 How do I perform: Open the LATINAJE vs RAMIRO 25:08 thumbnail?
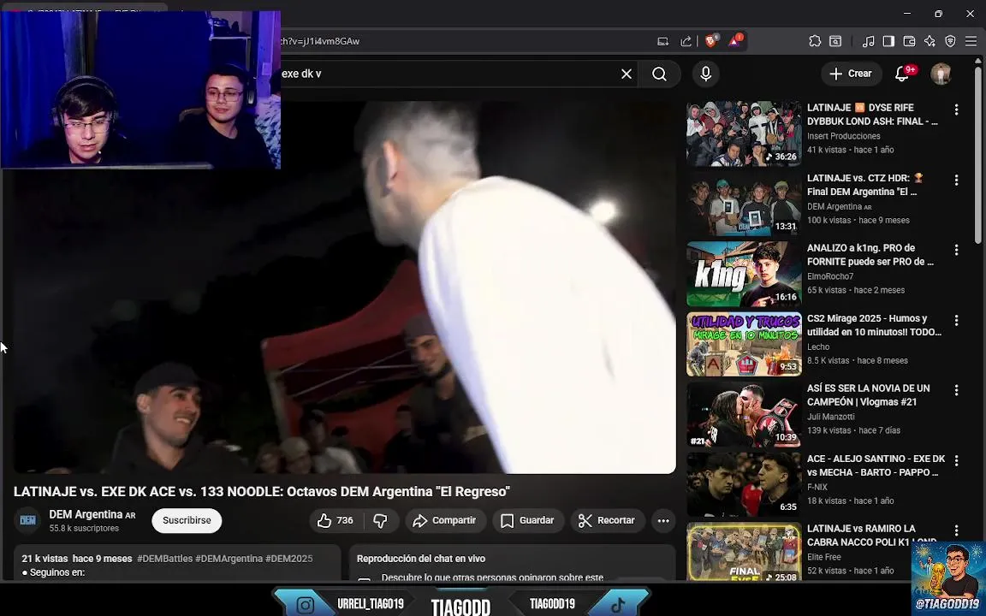coord(744,551)
